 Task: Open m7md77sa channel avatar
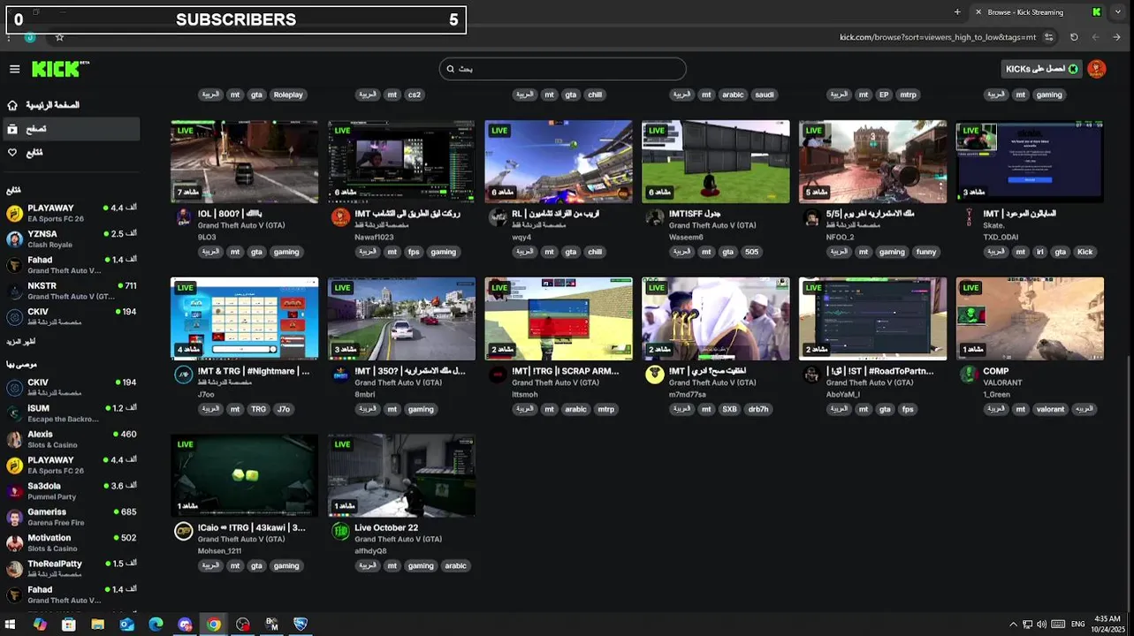[654, 375]
